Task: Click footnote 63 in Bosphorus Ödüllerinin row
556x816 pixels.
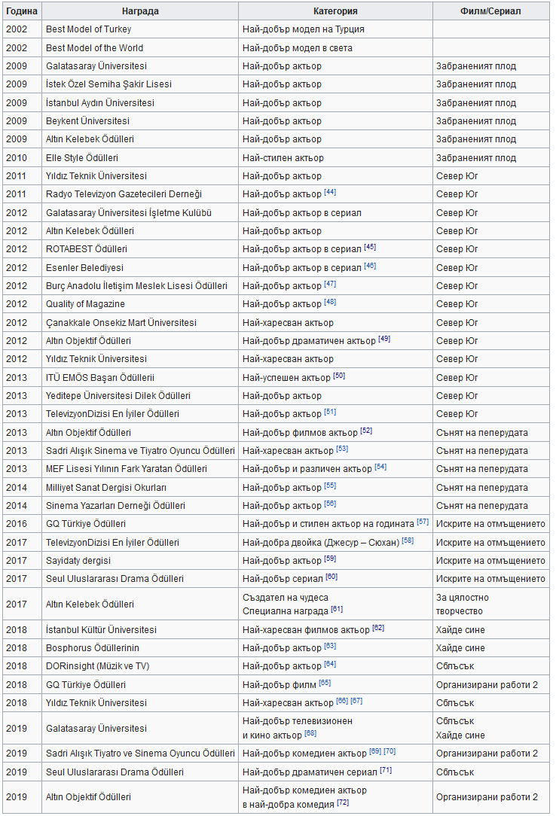Action: (330, 647)
